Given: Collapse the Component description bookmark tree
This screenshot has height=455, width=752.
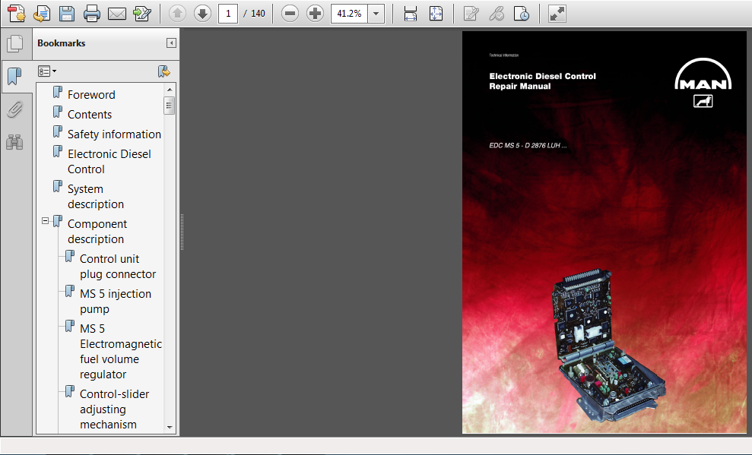Looking at the screenshot, I should pos(45,221).
